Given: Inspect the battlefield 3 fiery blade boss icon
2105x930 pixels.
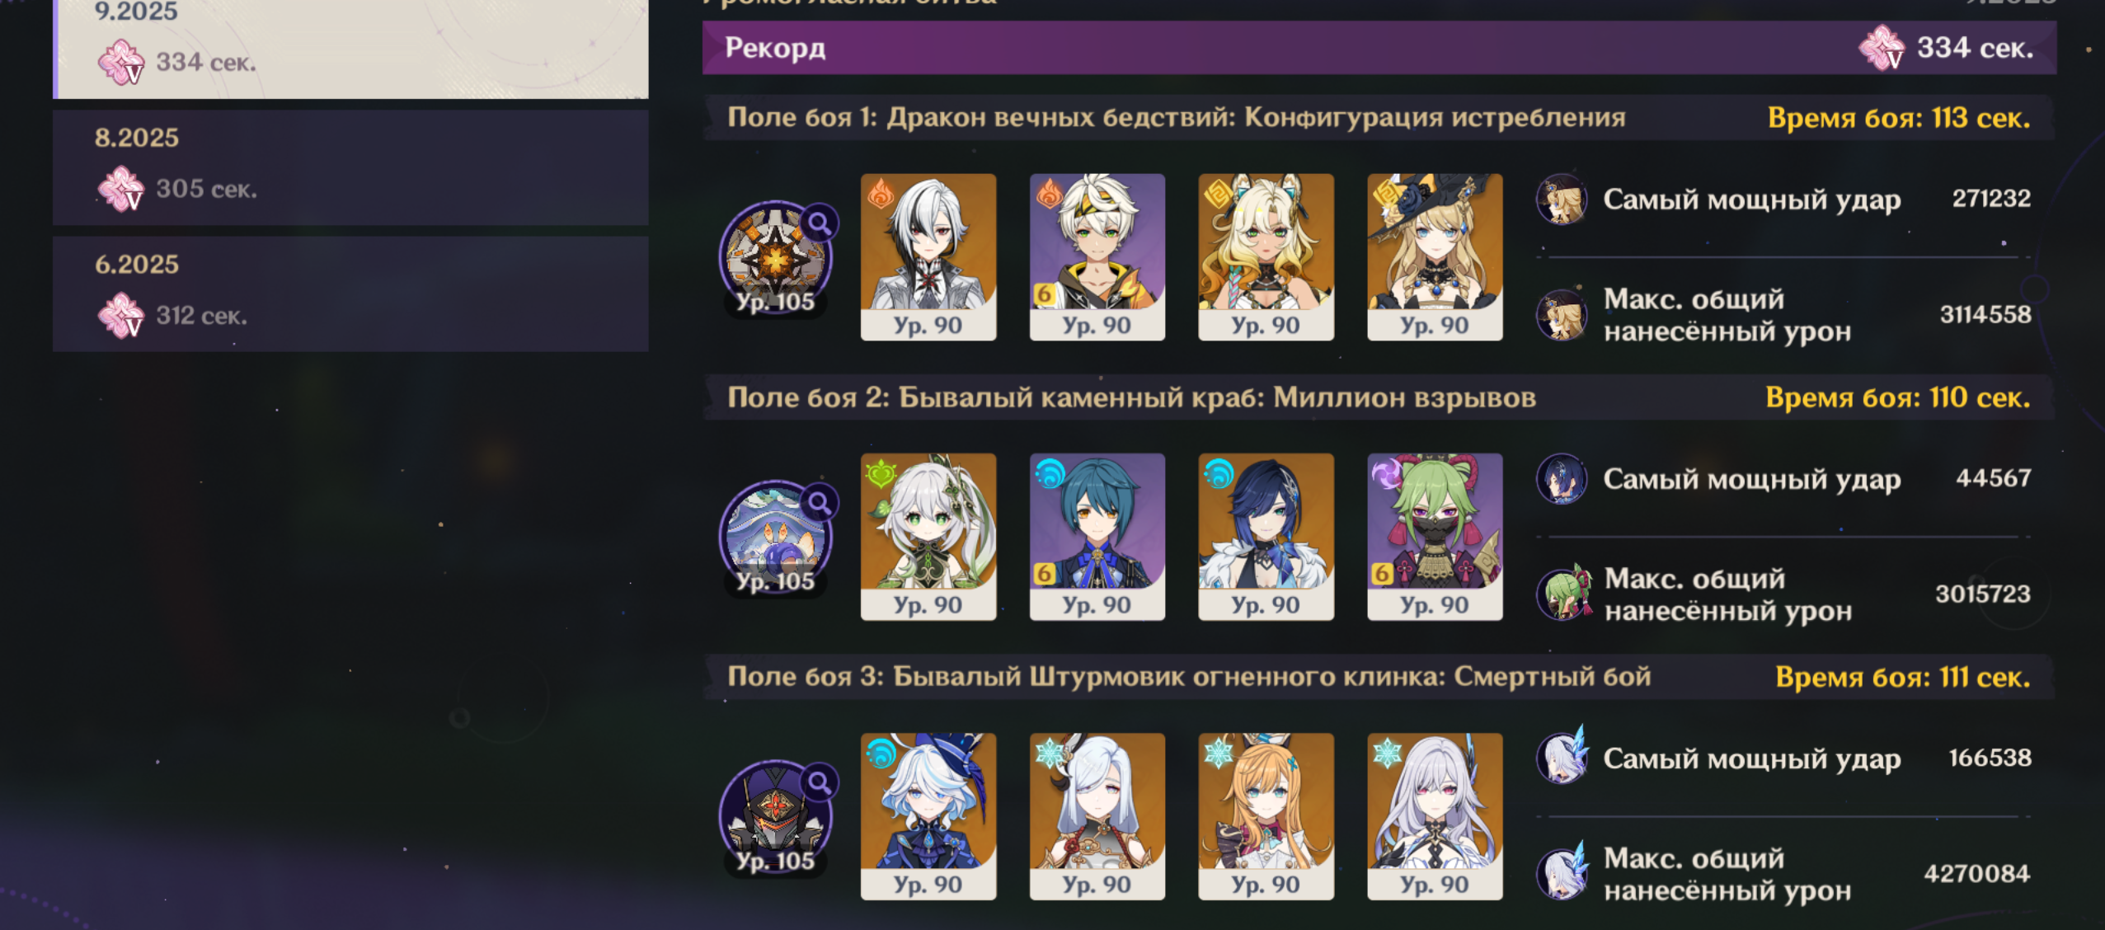Looking at the screenshot, I should [775, 816].
